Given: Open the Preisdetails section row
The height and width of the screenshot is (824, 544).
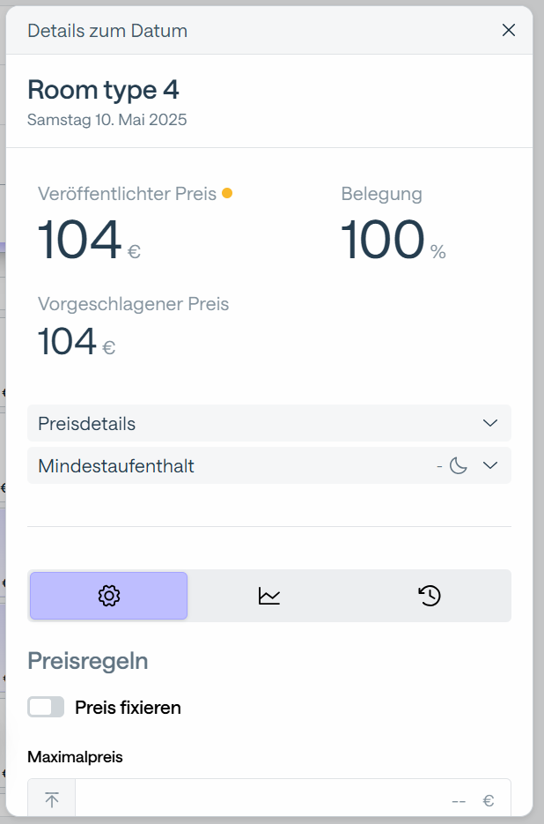Looking at the screenshot, I should [268, 423].
